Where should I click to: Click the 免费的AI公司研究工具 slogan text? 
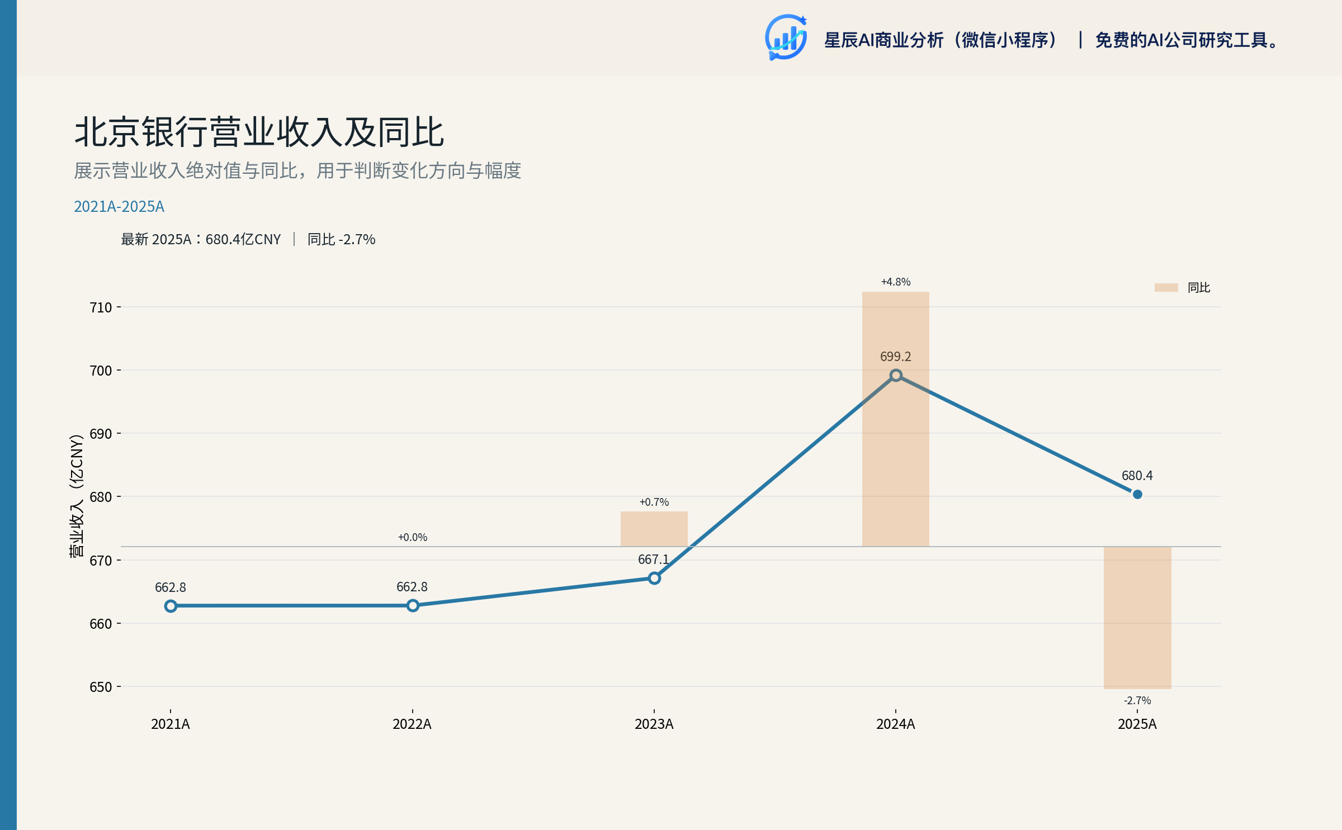click(x=1187, y=40)
